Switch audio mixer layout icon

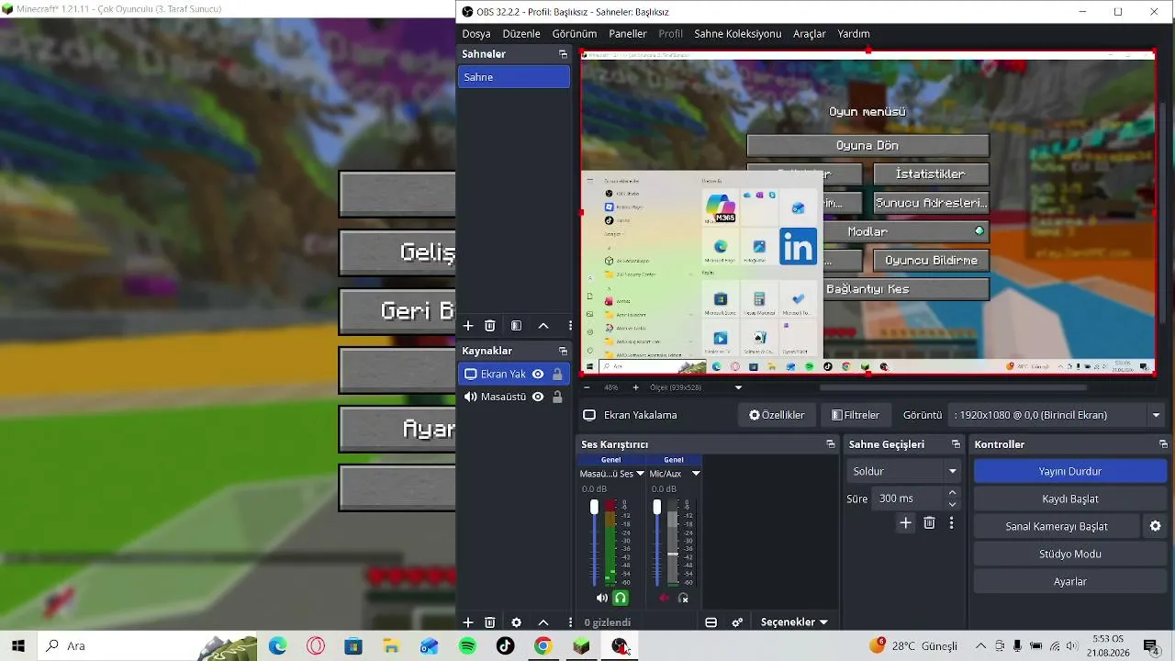pos(711,622)
